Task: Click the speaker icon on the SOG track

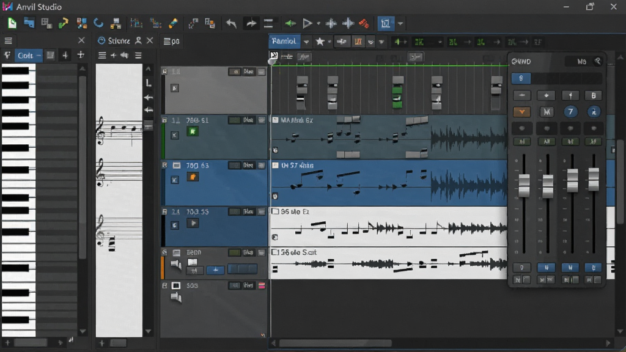Action: 176,297
